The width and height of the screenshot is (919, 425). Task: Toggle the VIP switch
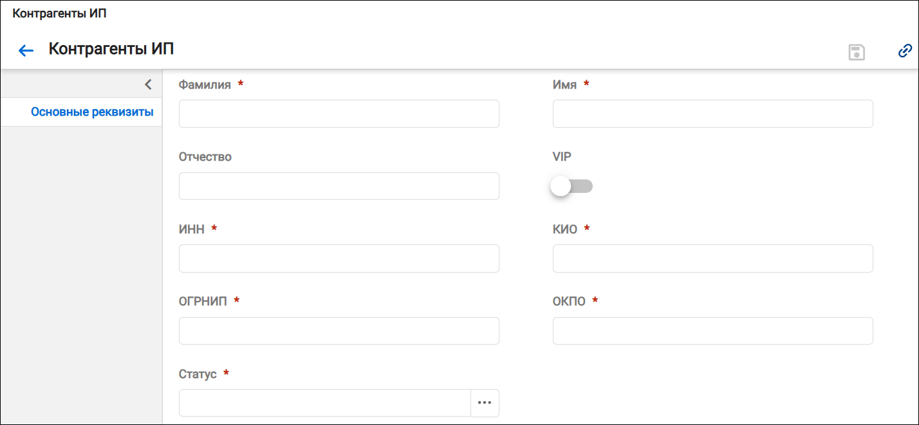(571, 186)
